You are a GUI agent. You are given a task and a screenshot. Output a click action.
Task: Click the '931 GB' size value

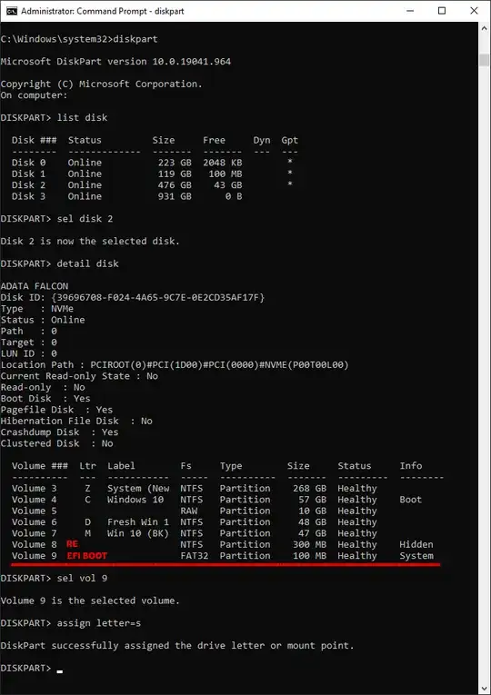tap(175, 196)
